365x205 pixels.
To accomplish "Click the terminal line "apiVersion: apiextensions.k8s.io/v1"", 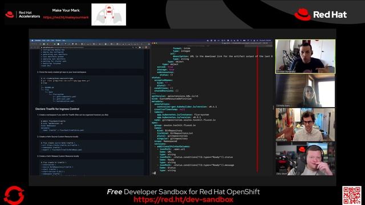I will point(175,96).
